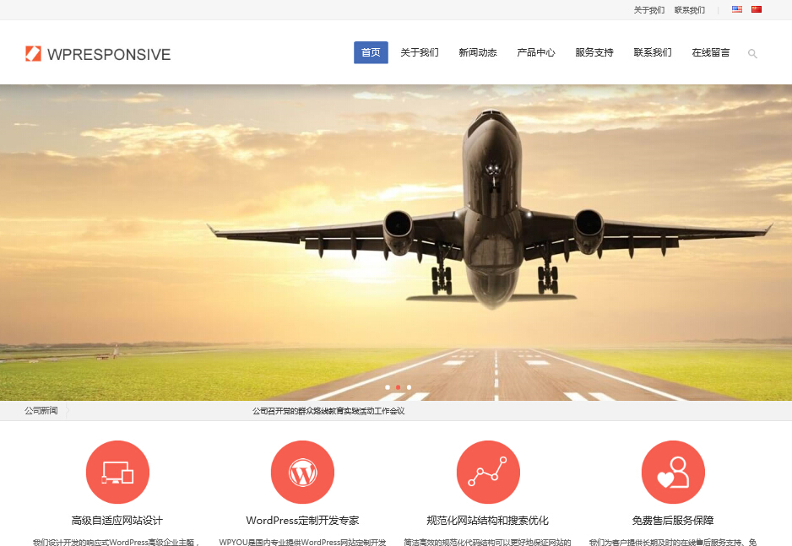
Task: Open the 在线留言 menu item
Action: coord(710,51)
